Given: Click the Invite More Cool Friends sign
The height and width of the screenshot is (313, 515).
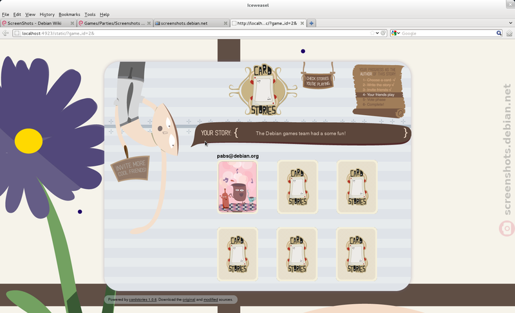Looking at the screenshot, I should tap(131, 168).
